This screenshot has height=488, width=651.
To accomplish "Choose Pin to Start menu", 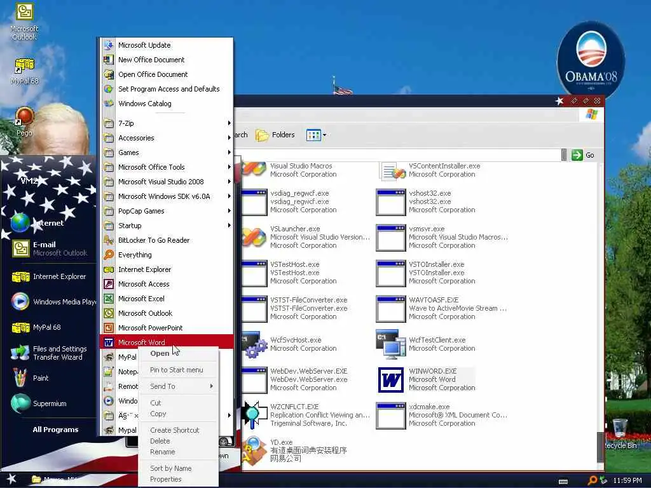I will coord(178,370).
